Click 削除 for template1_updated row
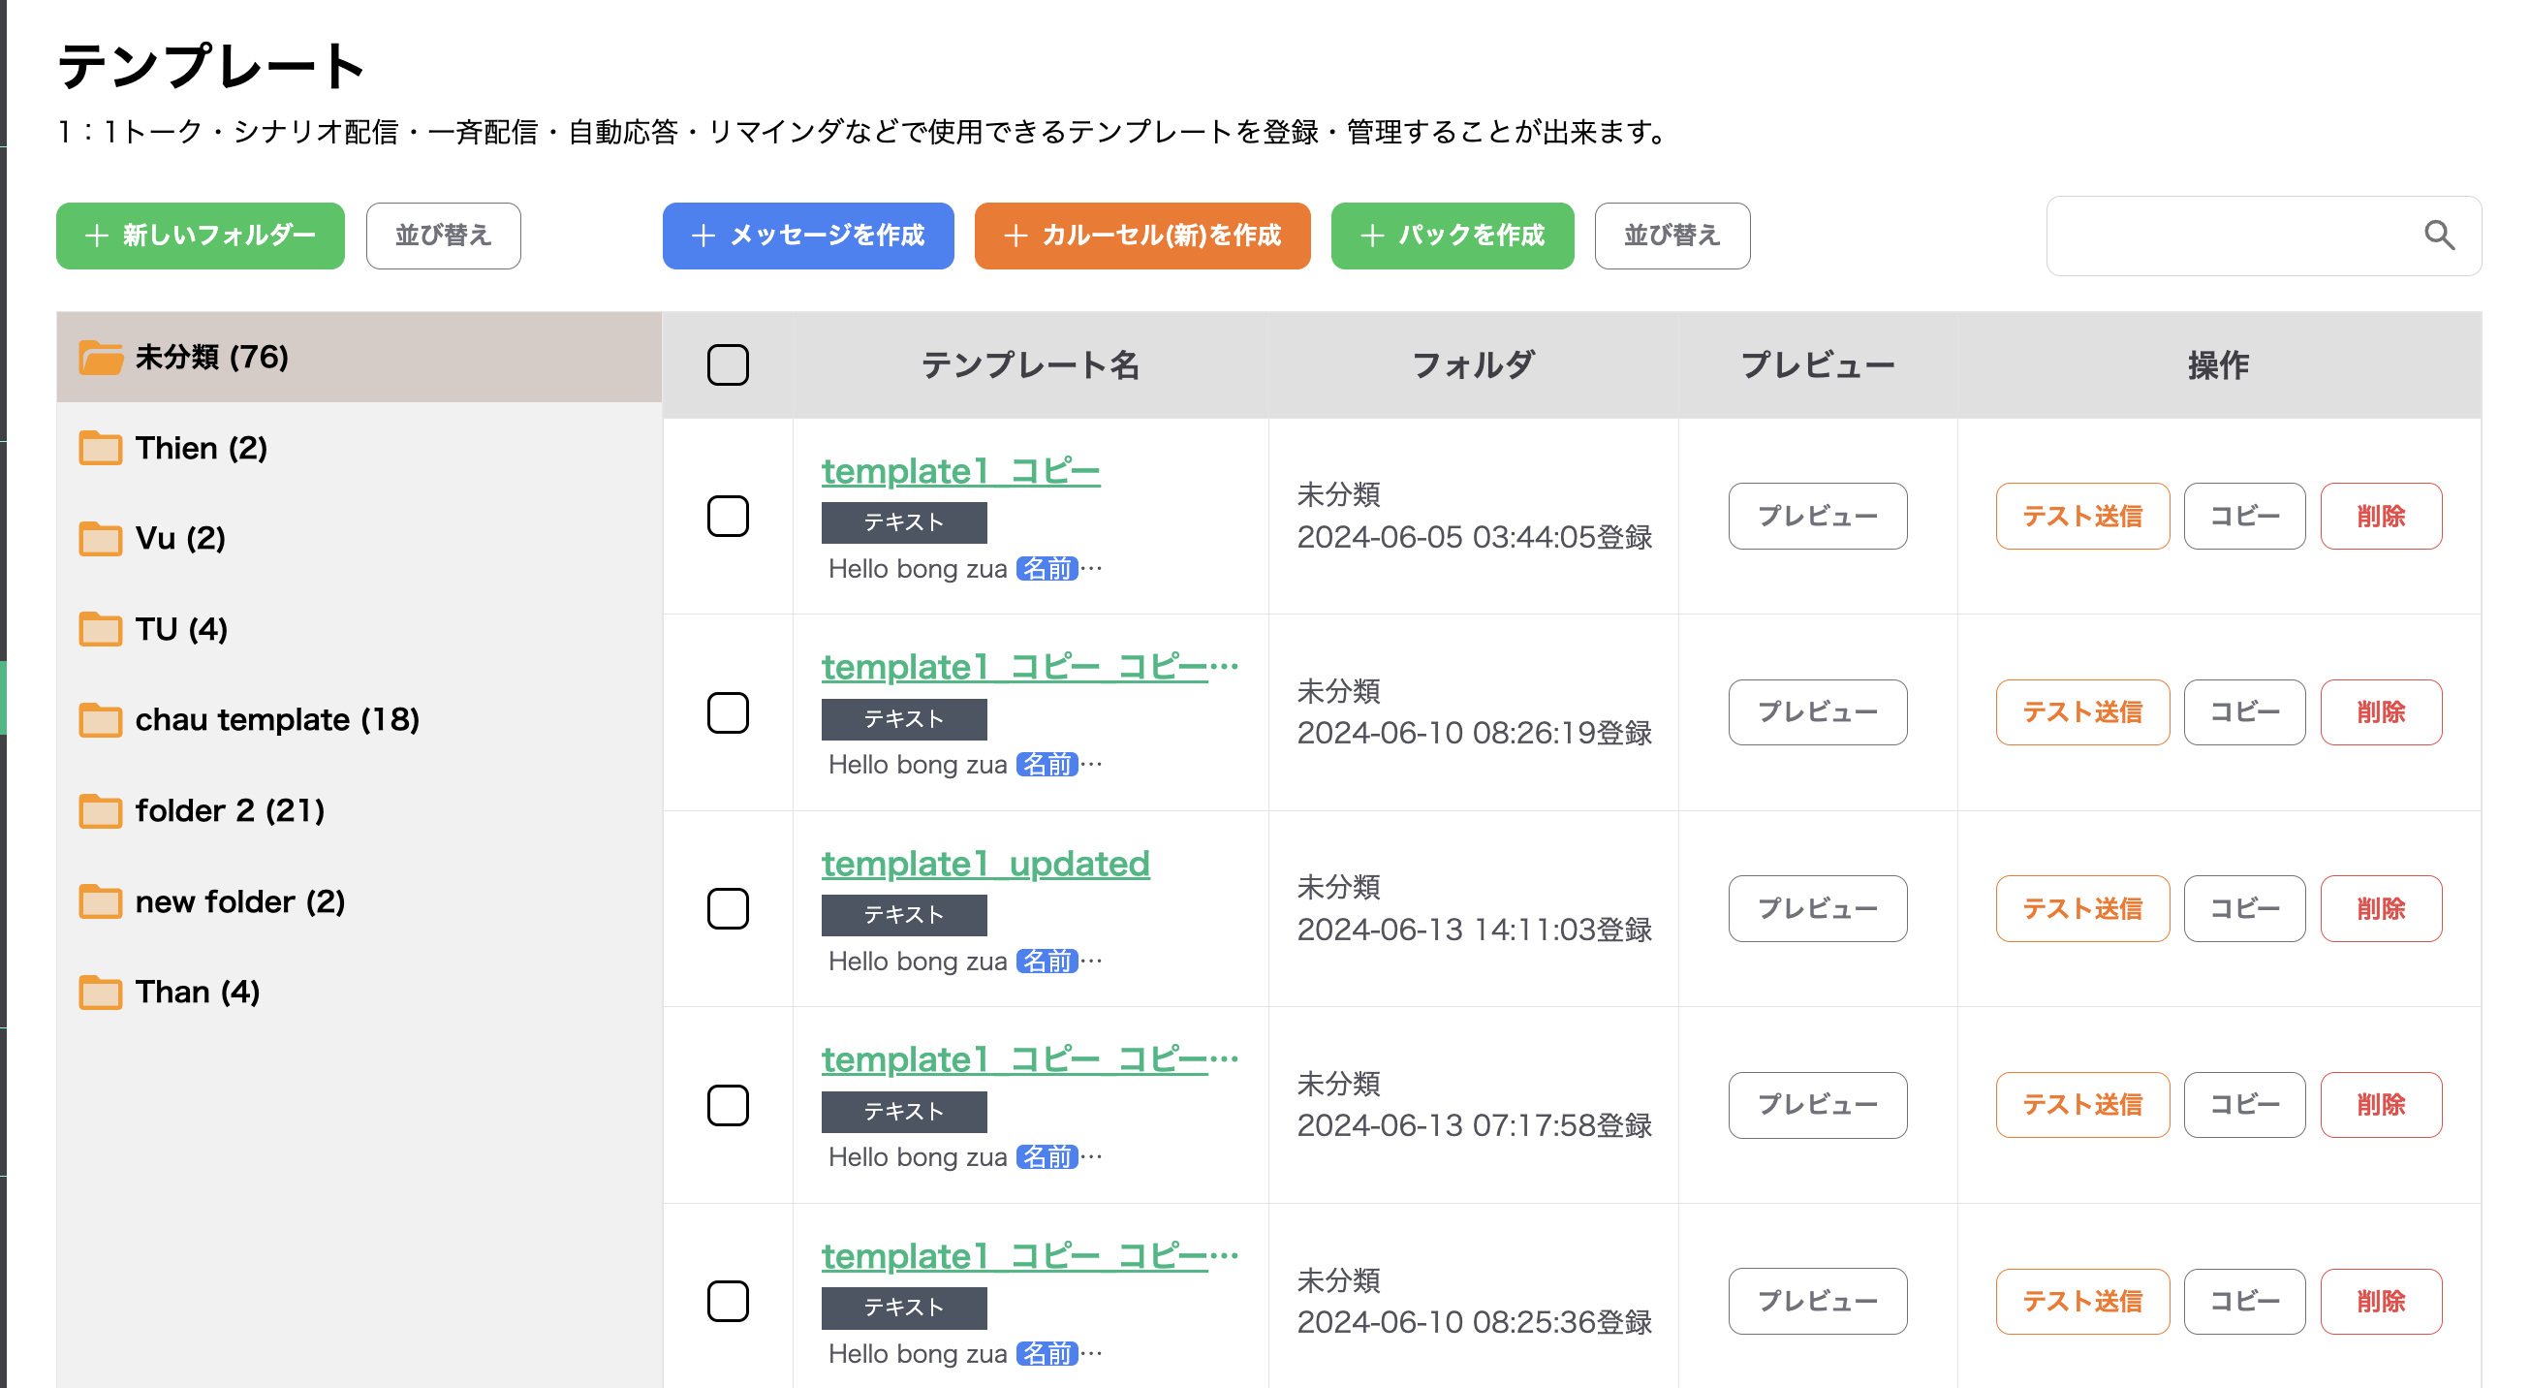The width and height of the screenshot is (2531, 1388). [x=2382, y=909]
